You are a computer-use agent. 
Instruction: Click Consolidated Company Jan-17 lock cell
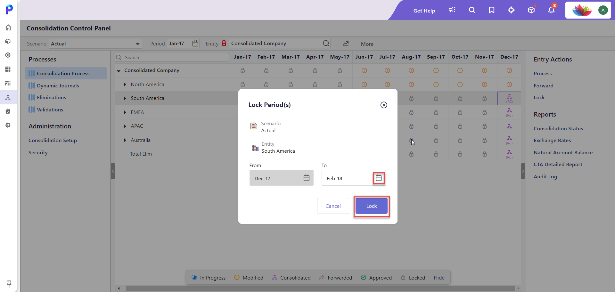[242, 70]
